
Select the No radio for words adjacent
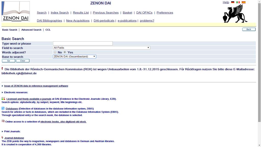pyautogui.click(x=55, y=52)
